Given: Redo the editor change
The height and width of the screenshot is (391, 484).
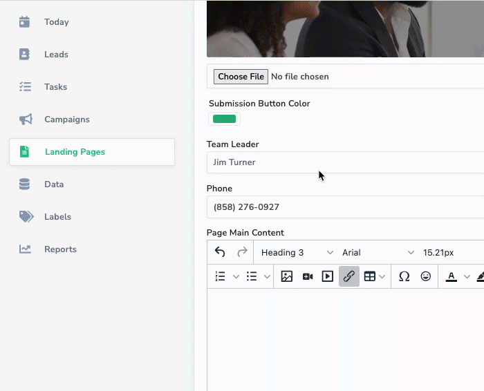Looking at the screenshot, I should pos(242,252).
